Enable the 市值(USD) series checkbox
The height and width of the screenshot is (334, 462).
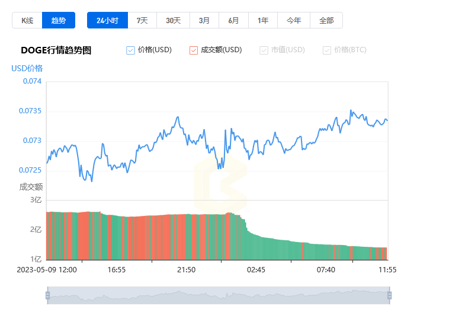click(x=264, y=50)
